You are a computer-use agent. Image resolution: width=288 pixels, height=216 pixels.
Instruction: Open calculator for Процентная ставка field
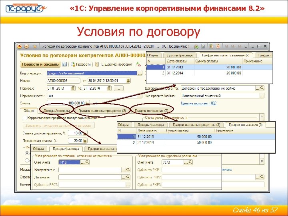pyautogui.click(x=85, y=141)
